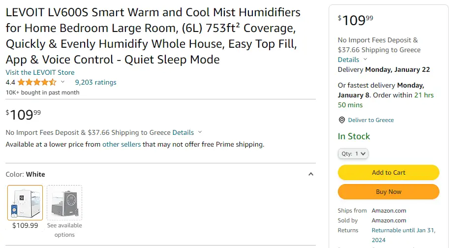Visit the LEVOIT Store link
The height and width of the screenshot is (248, 460).
[40, 72]
